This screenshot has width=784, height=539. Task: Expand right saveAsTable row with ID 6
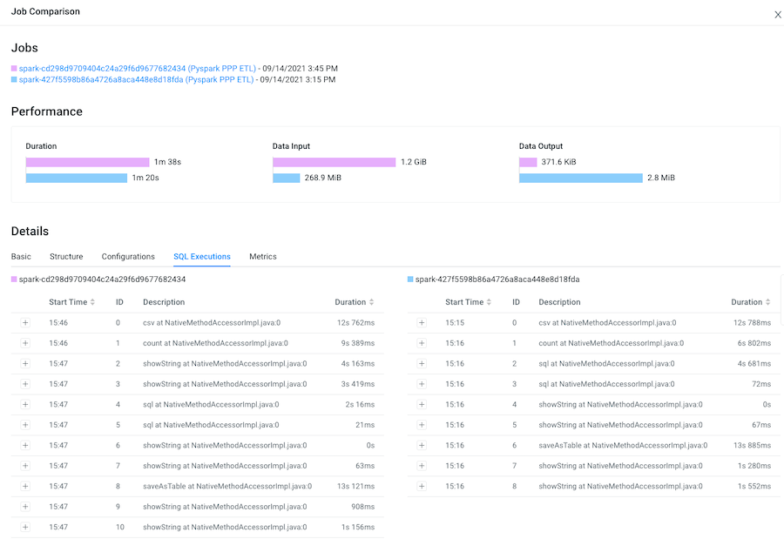422,445
